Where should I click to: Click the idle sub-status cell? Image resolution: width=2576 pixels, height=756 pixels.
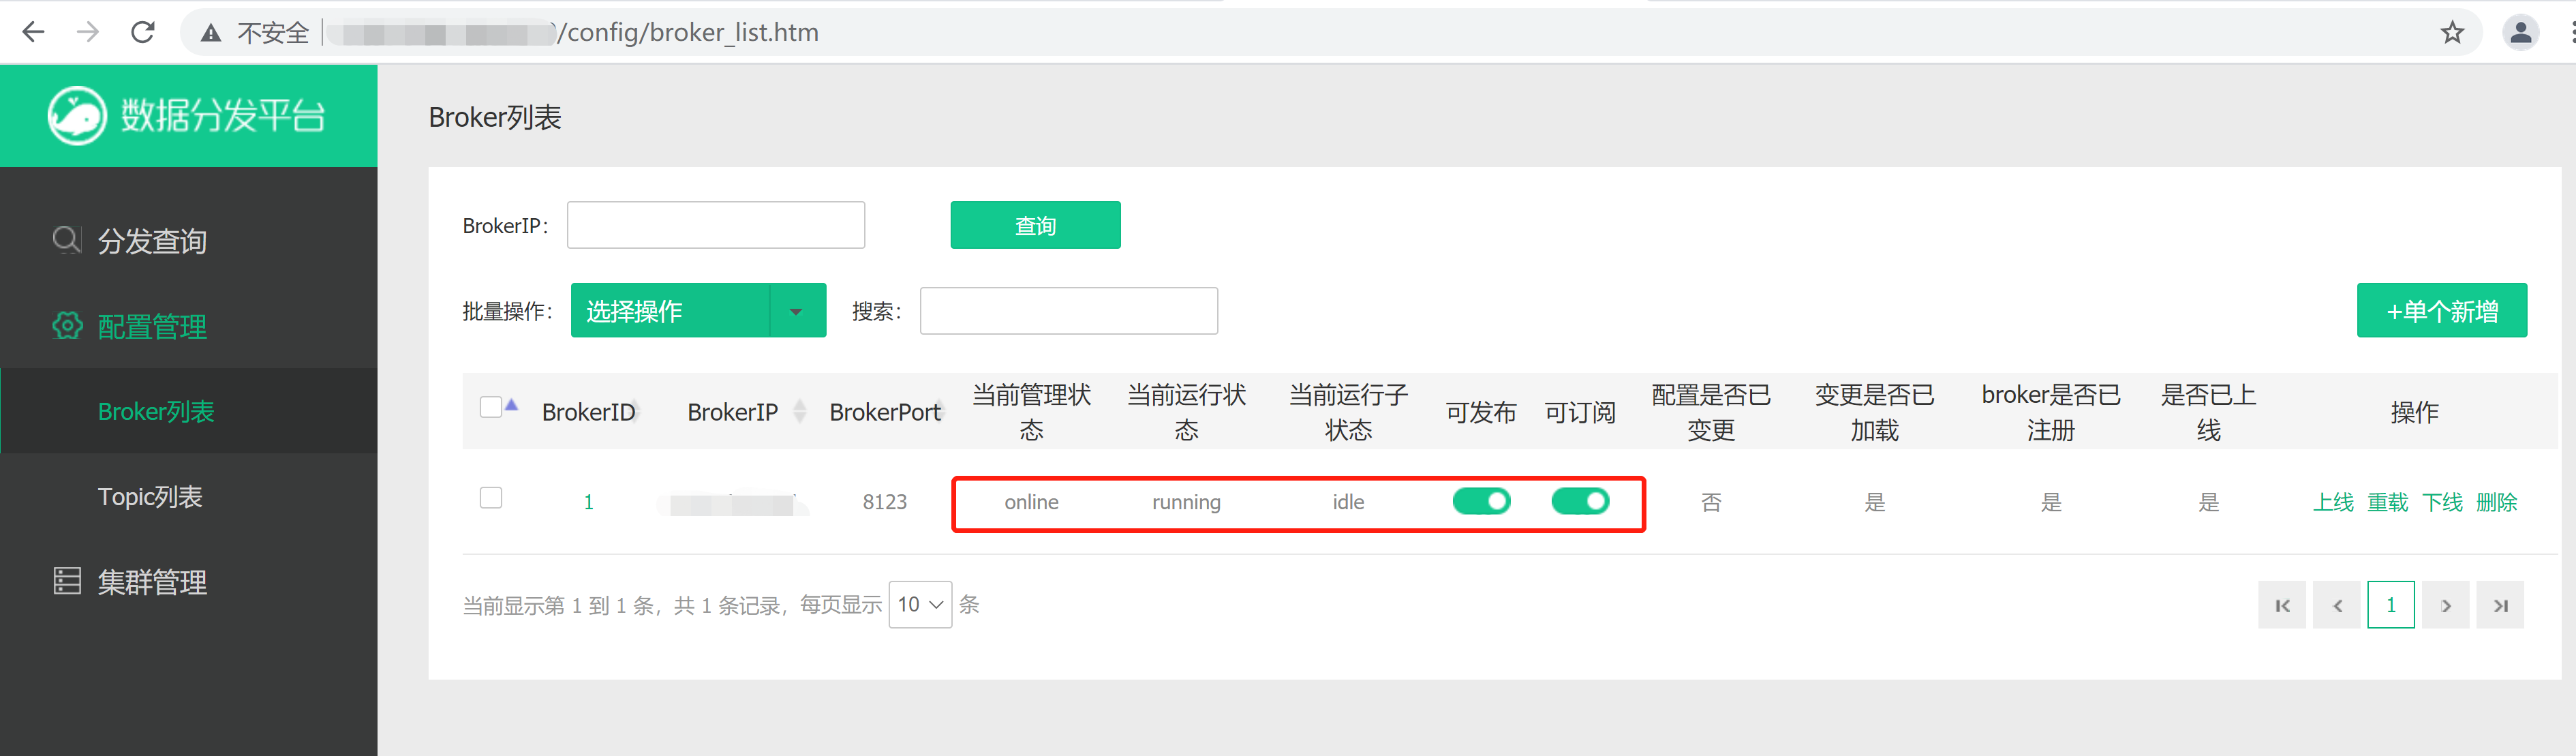tap(1348, 502)
